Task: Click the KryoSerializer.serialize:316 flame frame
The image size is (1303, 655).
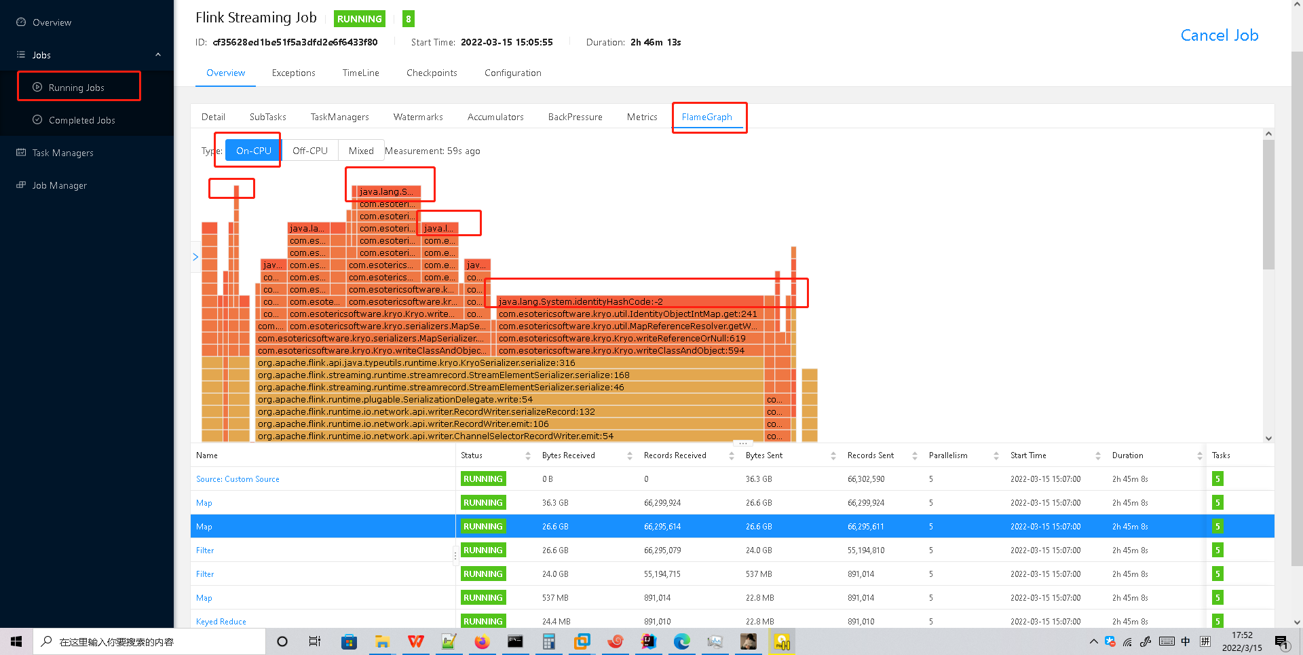Action: (x=510, y=362)
